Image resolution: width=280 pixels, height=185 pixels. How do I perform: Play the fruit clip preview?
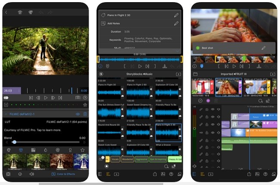[234, 66]
